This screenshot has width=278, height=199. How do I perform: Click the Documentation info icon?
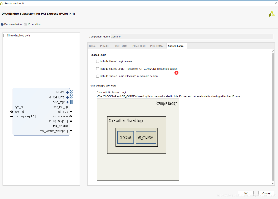2,24
